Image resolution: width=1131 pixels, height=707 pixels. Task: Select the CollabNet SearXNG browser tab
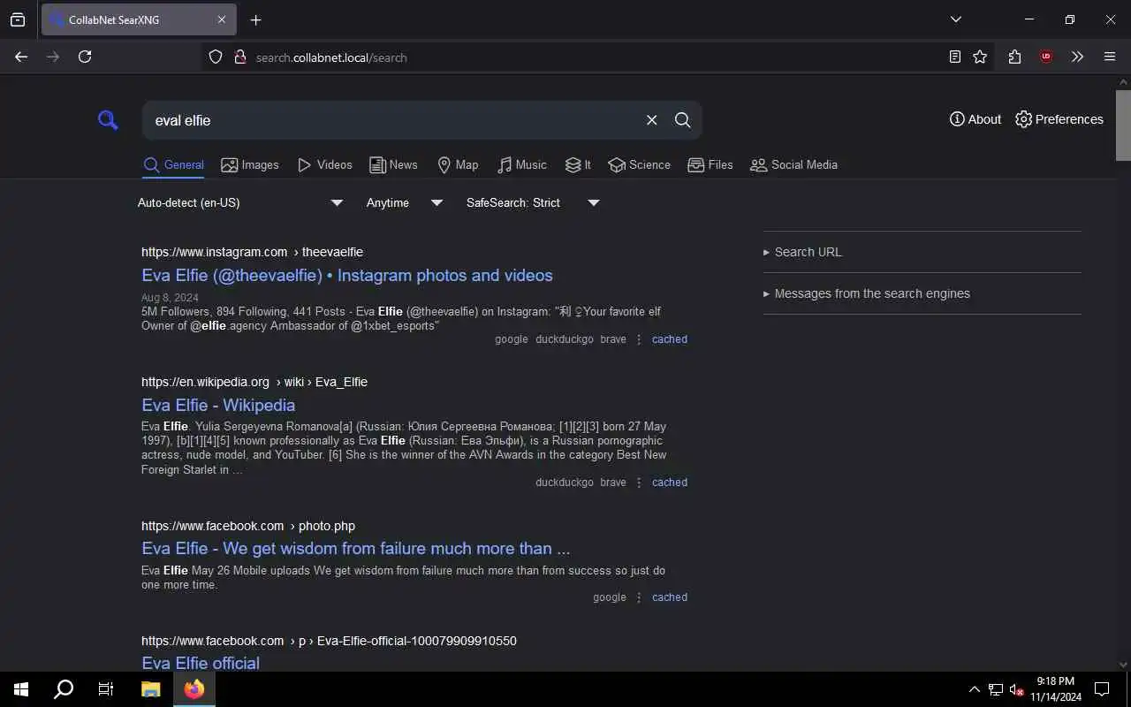tap(138, 19)
